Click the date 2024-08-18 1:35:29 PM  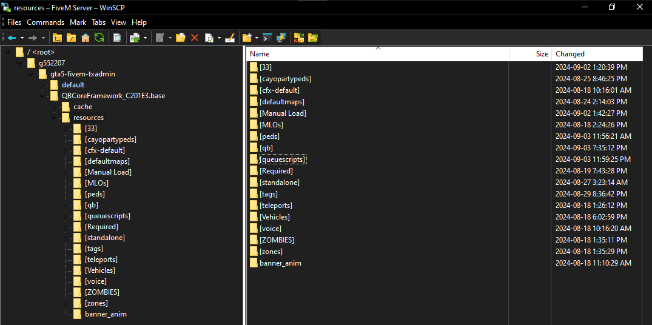point(591,252)
